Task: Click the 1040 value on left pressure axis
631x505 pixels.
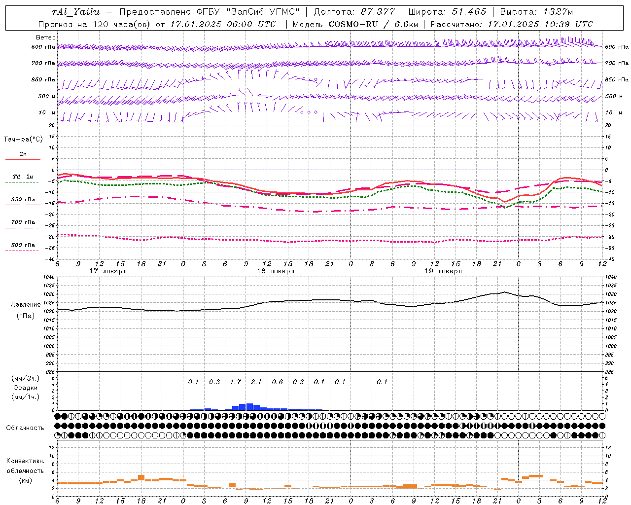Action: [x=49, y=277]
